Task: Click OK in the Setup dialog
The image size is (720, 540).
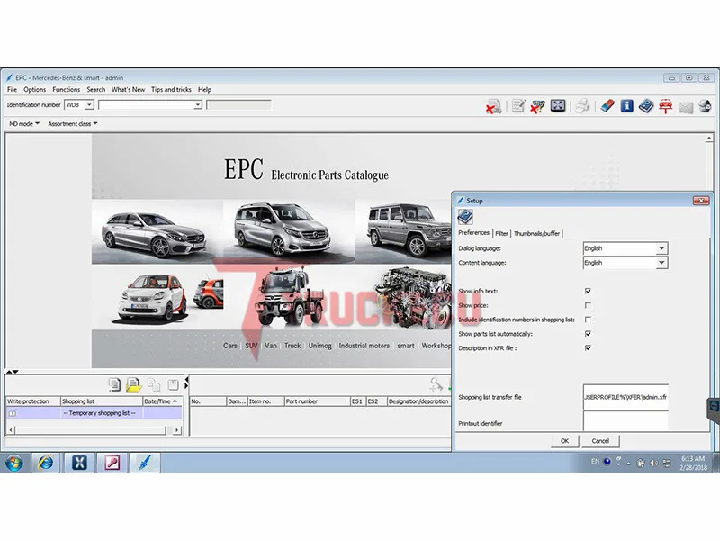Action: (565, 441)
